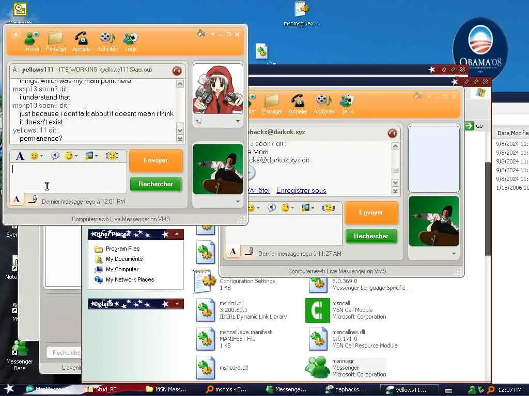The width and height of the screenshot is (529, 396).
Task: Block nephacks contact using red icon
Action: [x=392, y=134]
